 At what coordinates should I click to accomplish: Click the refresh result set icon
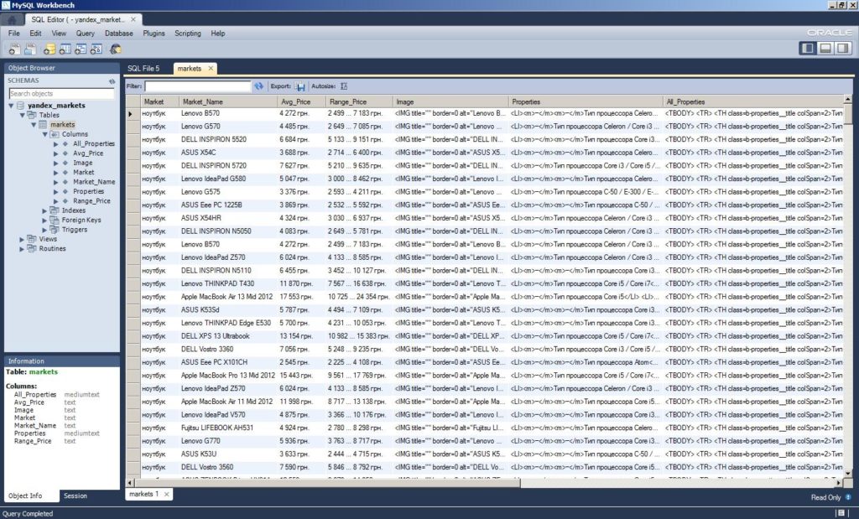(258, 86)
